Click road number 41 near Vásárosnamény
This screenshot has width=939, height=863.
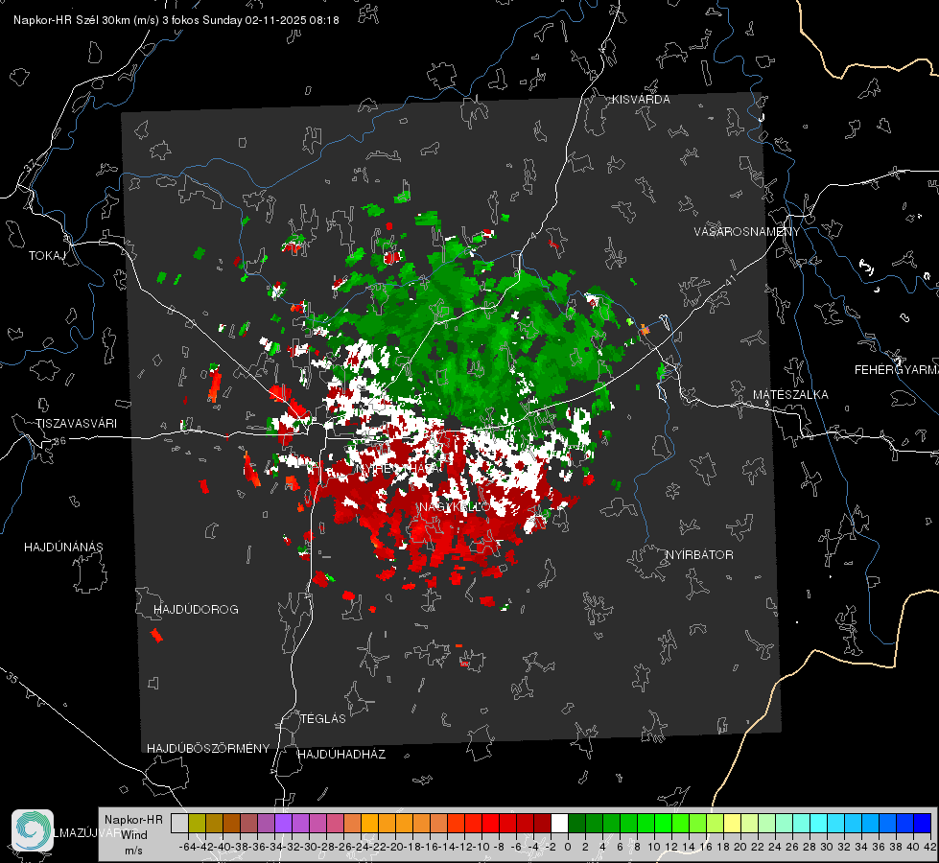pyautogui.click(x=731, y=280)
